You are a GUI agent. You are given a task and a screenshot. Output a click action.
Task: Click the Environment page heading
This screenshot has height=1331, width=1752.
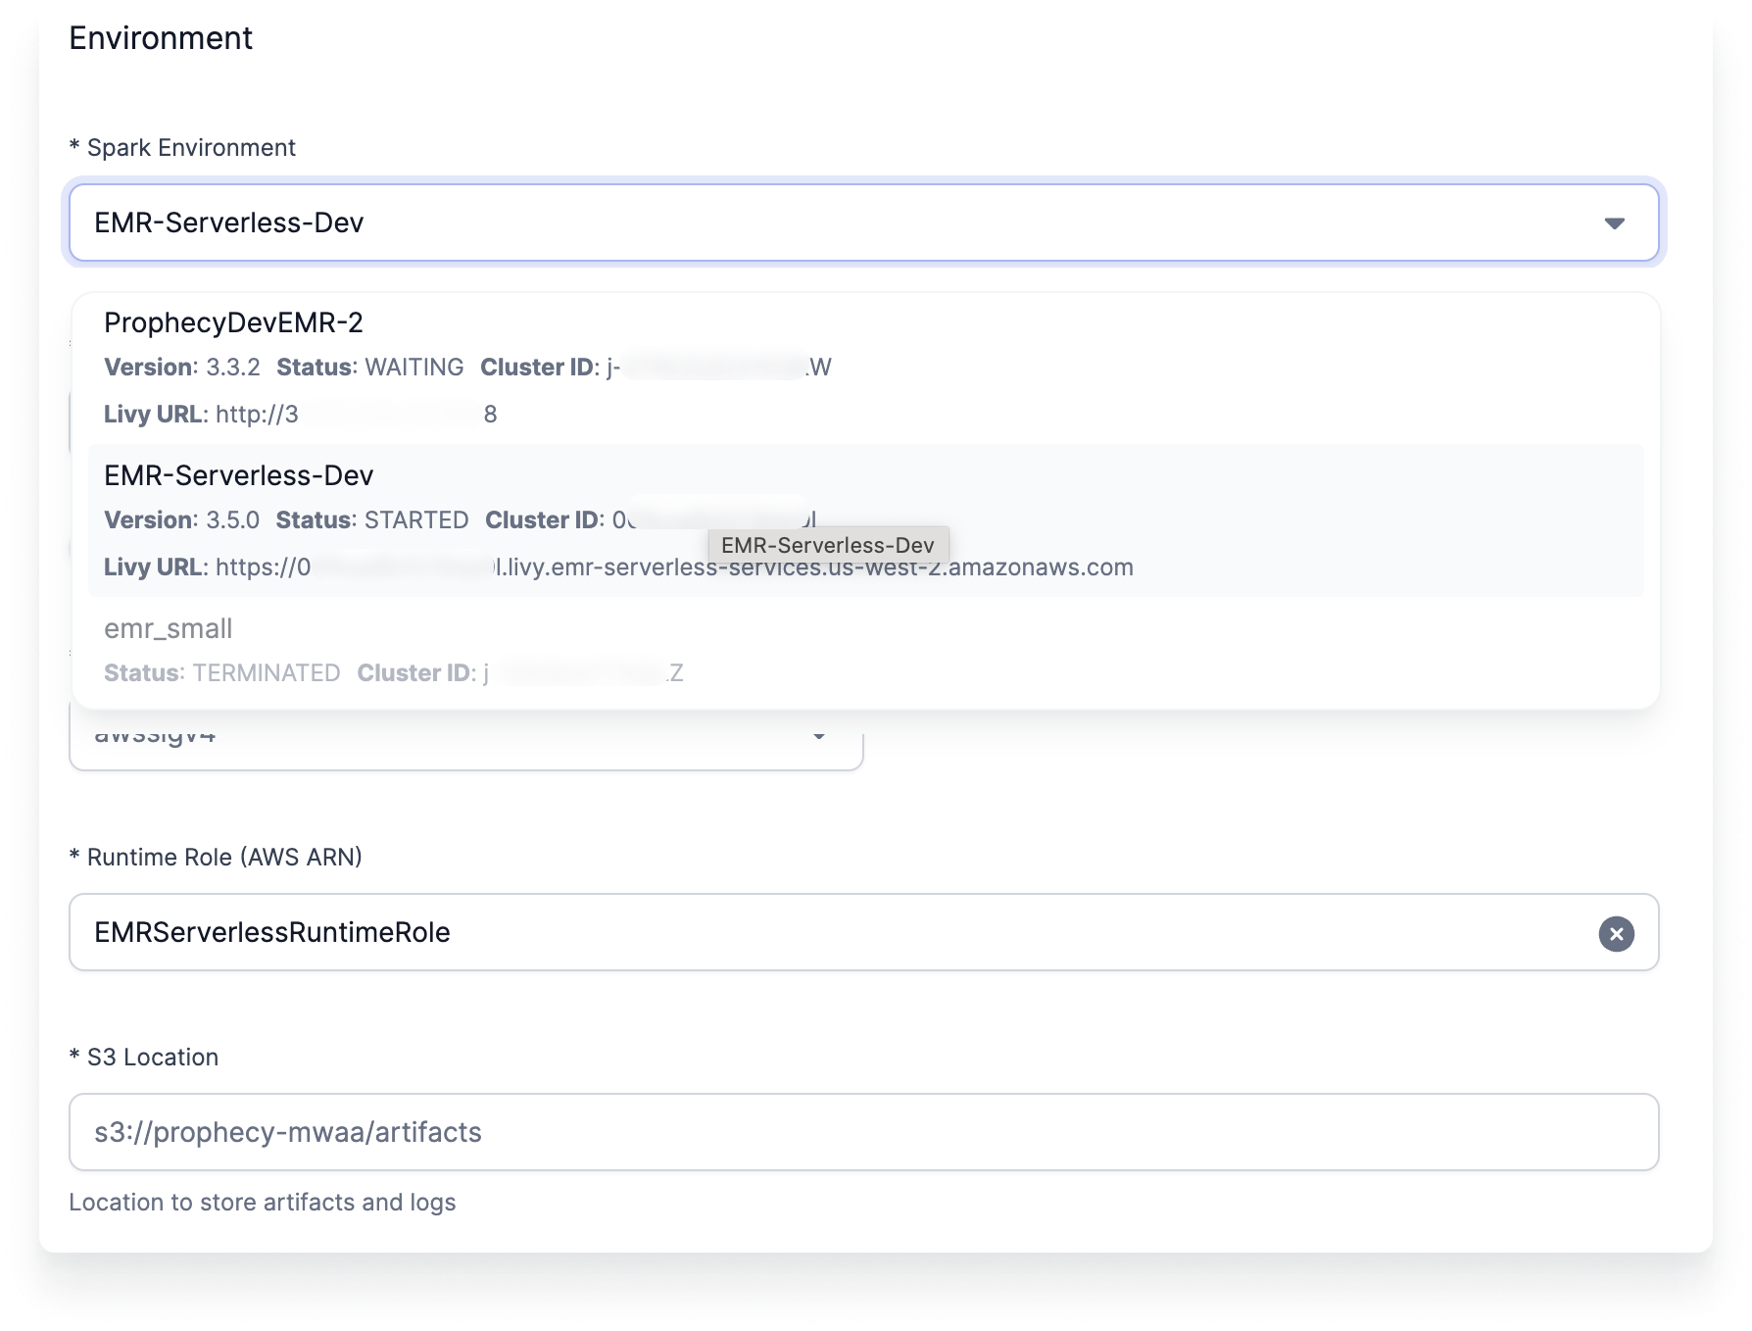[x=160, y=37]
